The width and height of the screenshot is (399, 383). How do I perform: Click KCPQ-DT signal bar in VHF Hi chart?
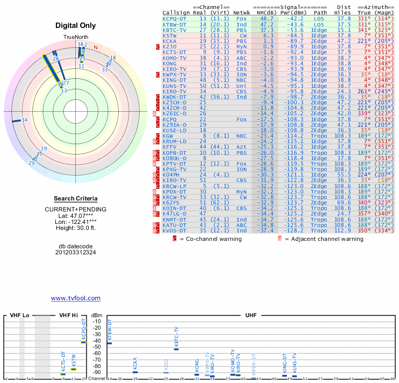point(84,342)
